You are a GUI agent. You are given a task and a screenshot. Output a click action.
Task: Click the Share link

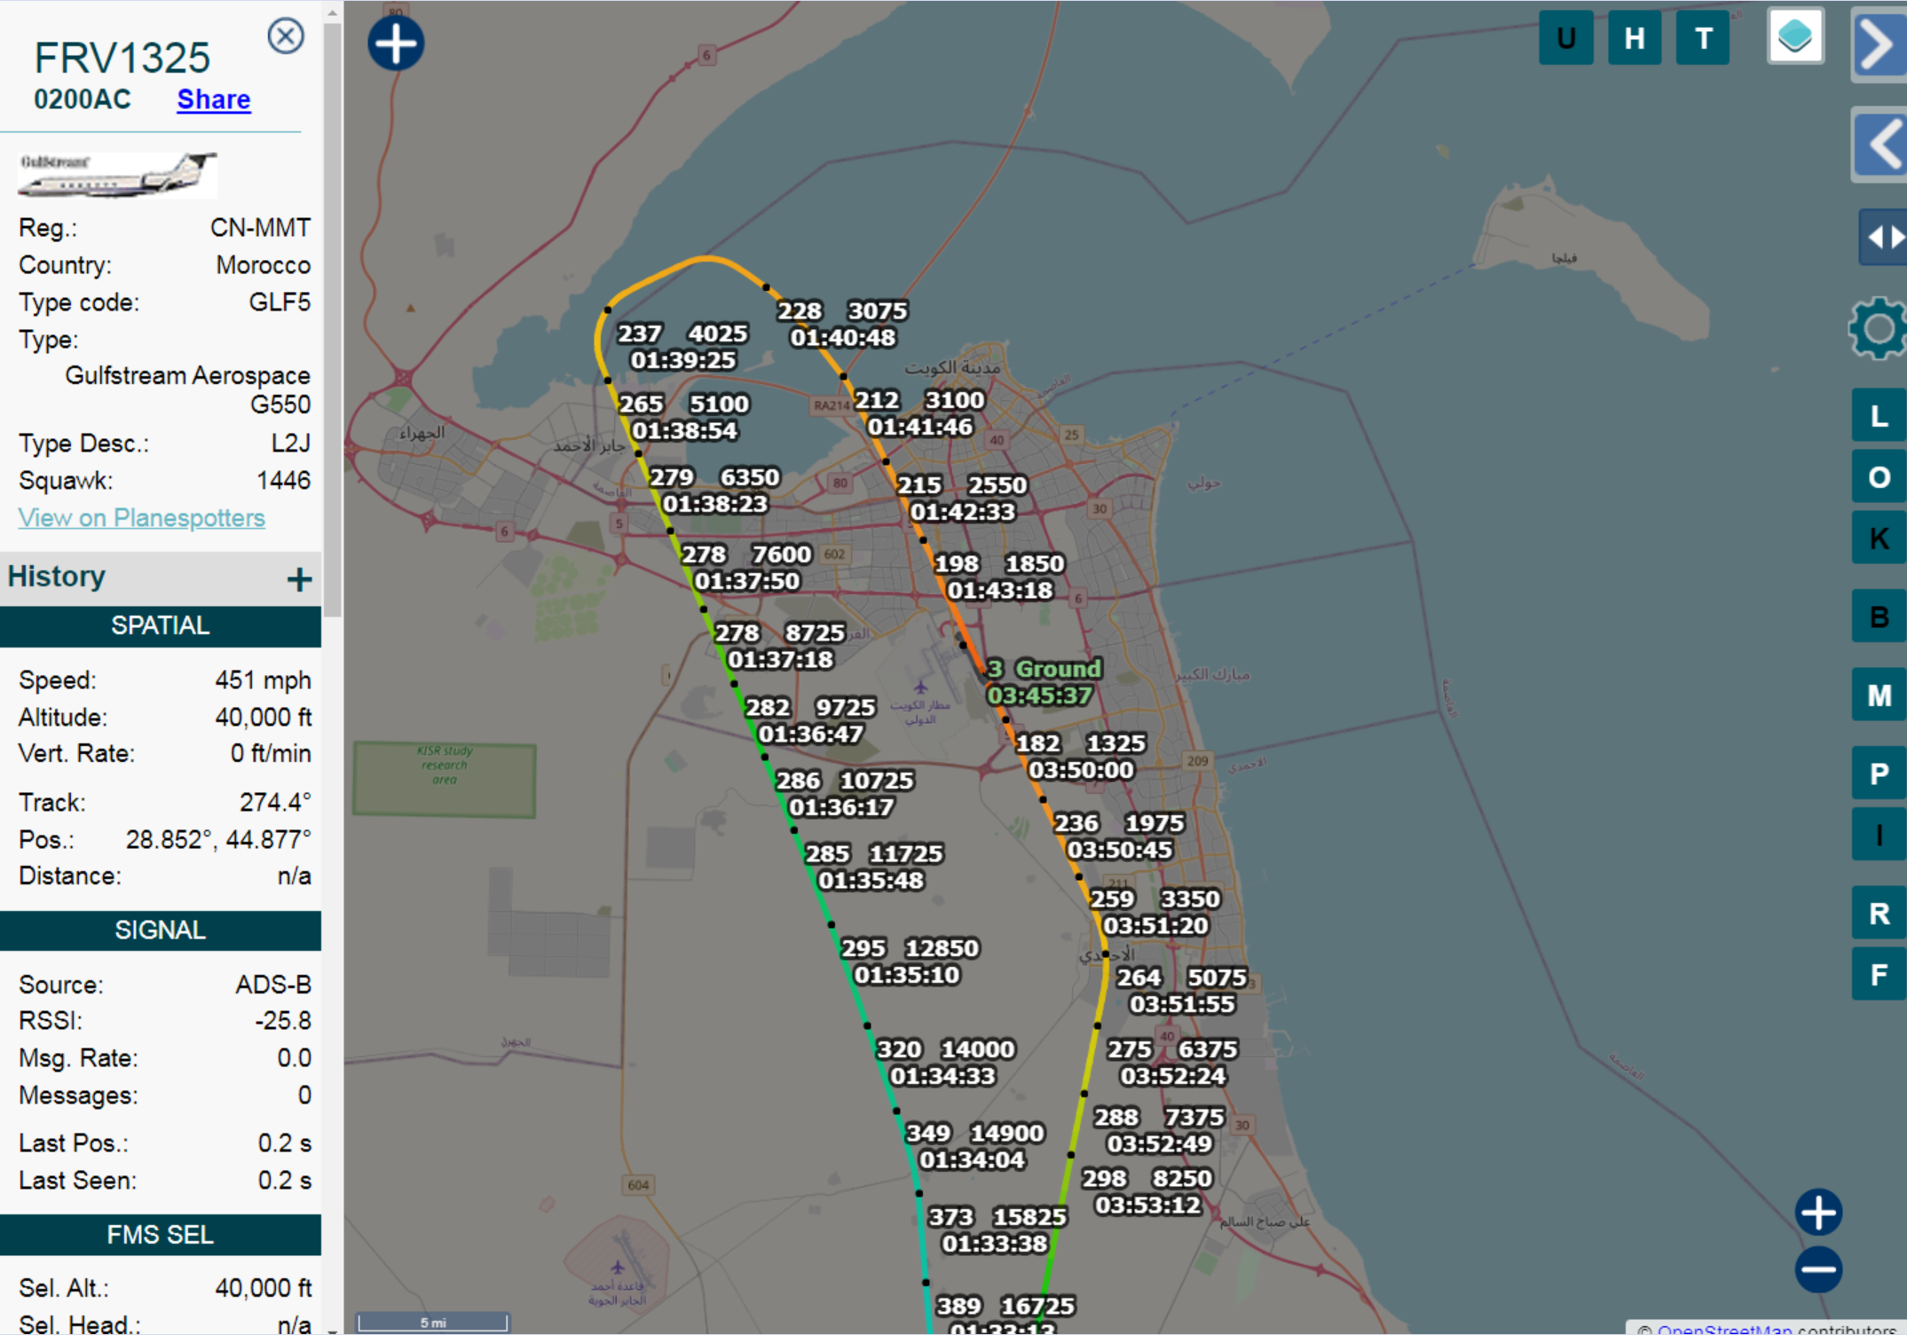click(x=214, y=99)
